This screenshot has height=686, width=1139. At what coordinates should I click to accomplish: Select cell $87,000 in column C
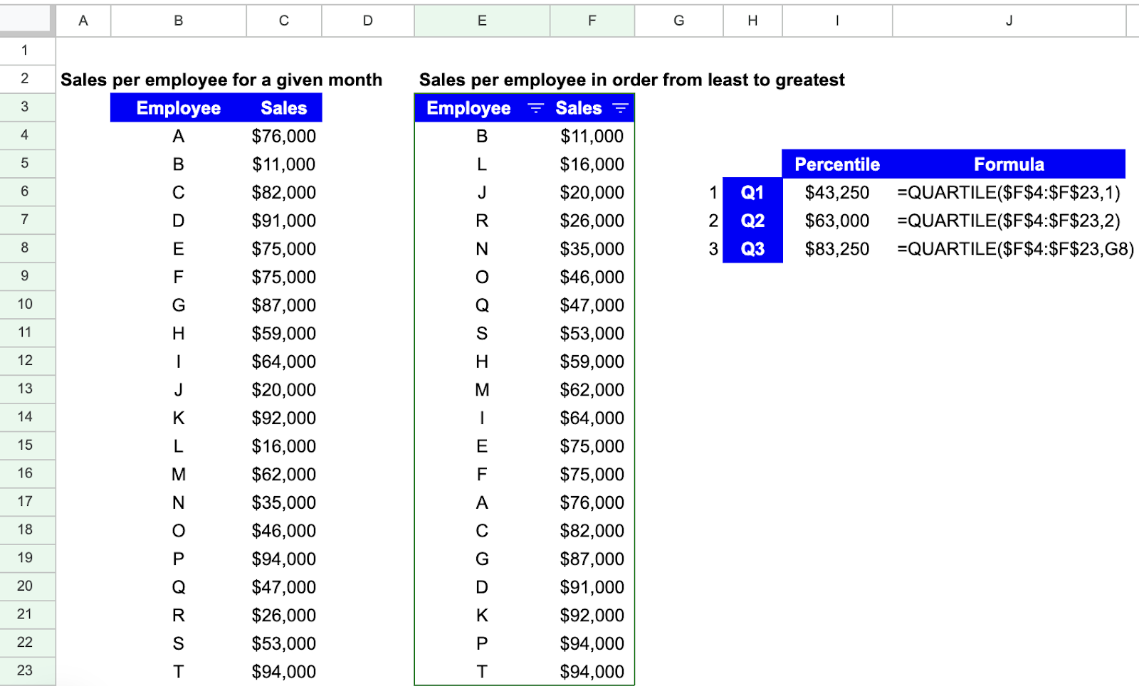point(284,305)
